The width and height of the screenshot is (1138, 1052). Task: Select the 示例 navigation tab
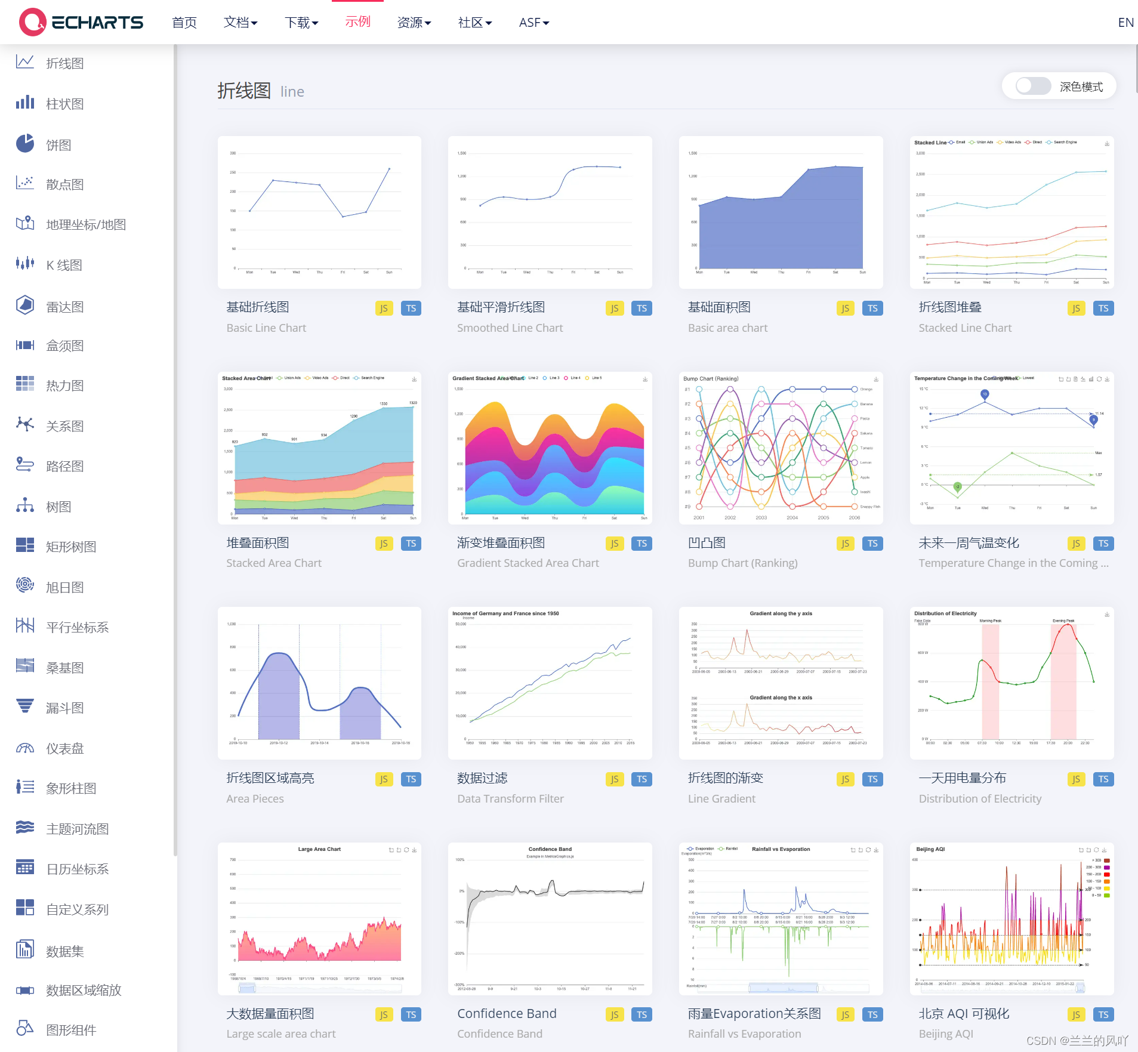coord(357,22)
